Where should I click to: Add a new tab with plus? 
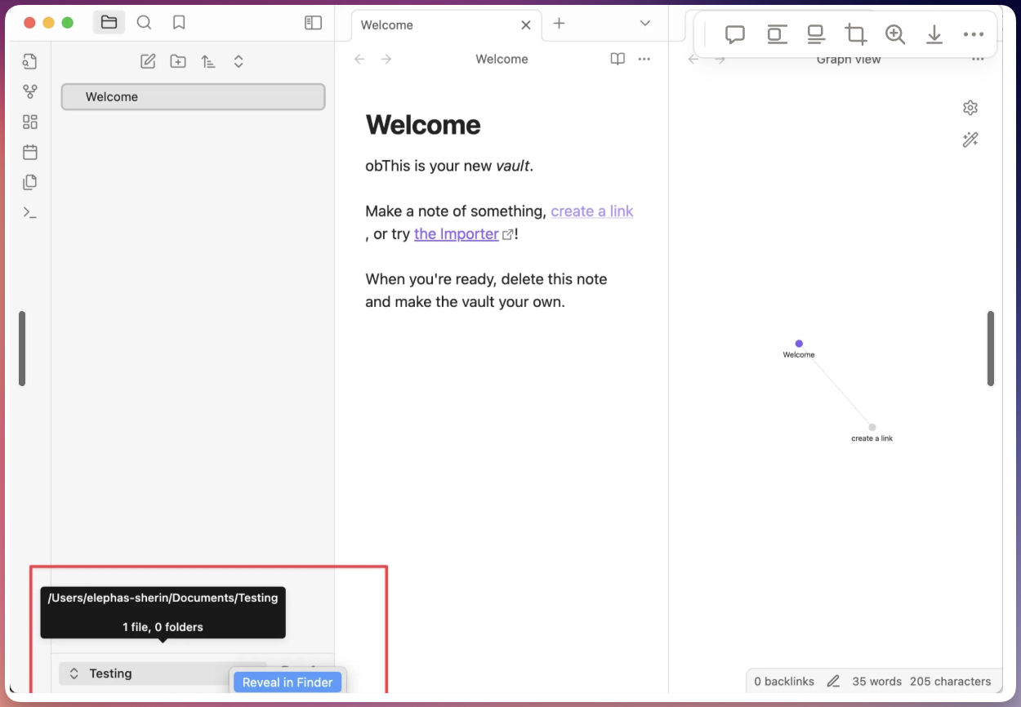[559, 24]
